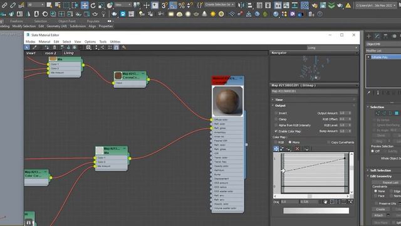This screenshot has height=226, width=401.
Task: Open the Hierarchy tab in command panel
Action: coord(386,36)
